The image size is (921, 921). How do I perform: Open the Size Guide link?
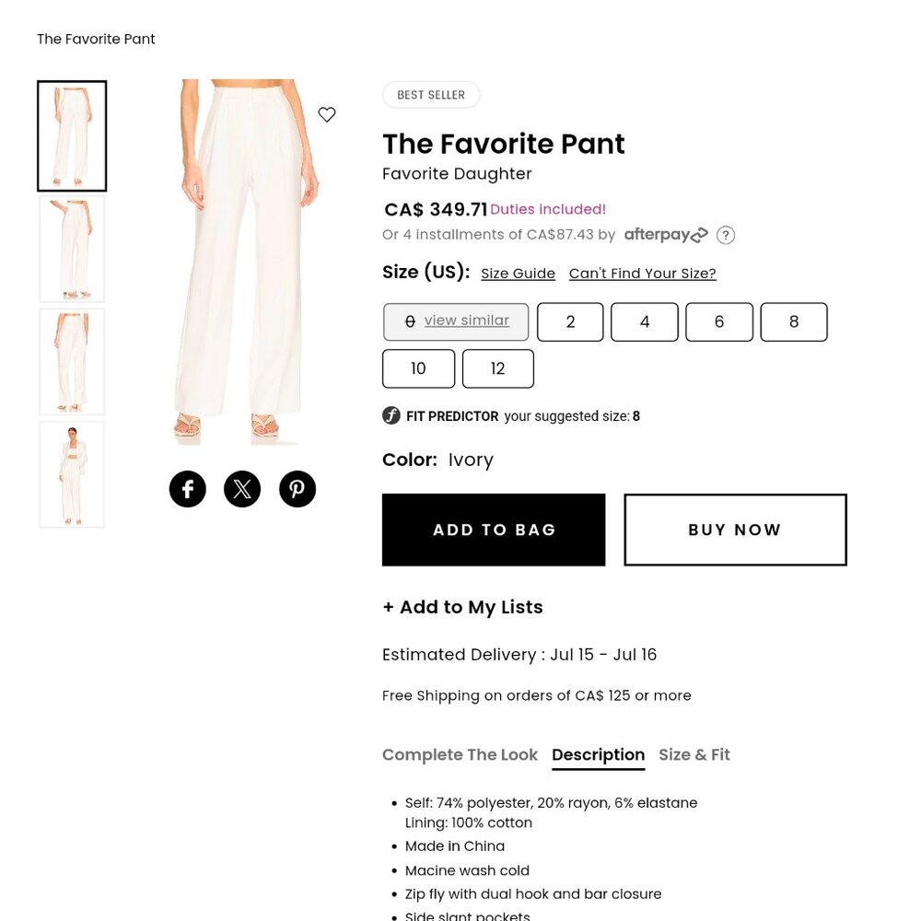click(518, 273)
